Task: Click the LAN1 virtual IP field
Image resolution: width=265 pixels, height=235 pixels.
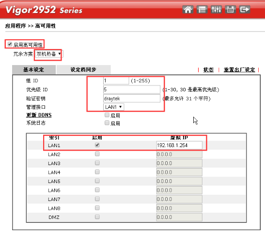Action: pyautogui.click(x=179, y=145)
